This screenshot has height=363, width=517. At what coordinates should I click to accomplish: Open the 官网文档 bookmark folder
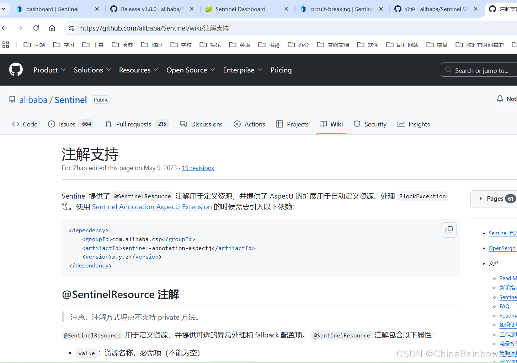tap(333, 45)
